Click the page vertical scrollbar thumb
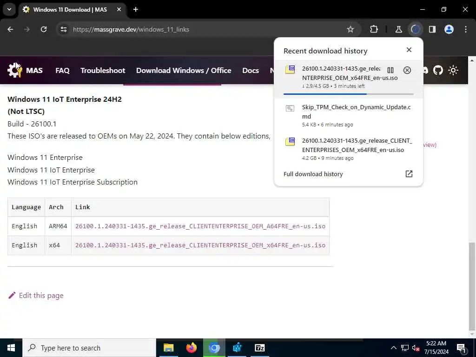 click(472, 286)
